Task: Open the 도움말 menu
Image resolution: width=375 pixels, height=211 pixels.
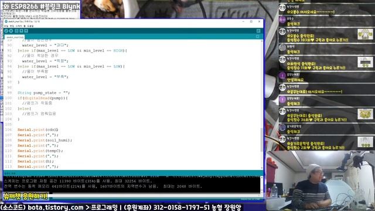Action: tap(30, 26)
